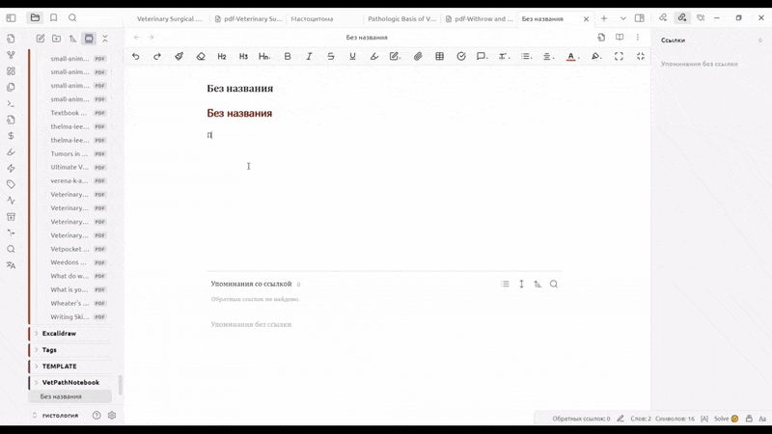Open graph view from ribbon
This screenshot has width=772, height=434.
pyautogui.click(x=11, y=55)
